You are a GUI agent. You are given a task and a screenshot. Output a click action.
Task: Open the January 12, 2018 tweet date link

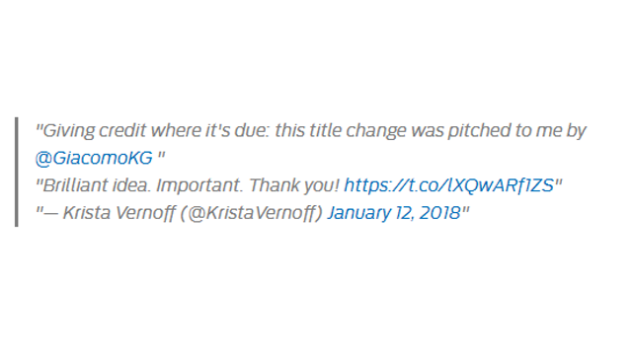(x=394, y=213)
